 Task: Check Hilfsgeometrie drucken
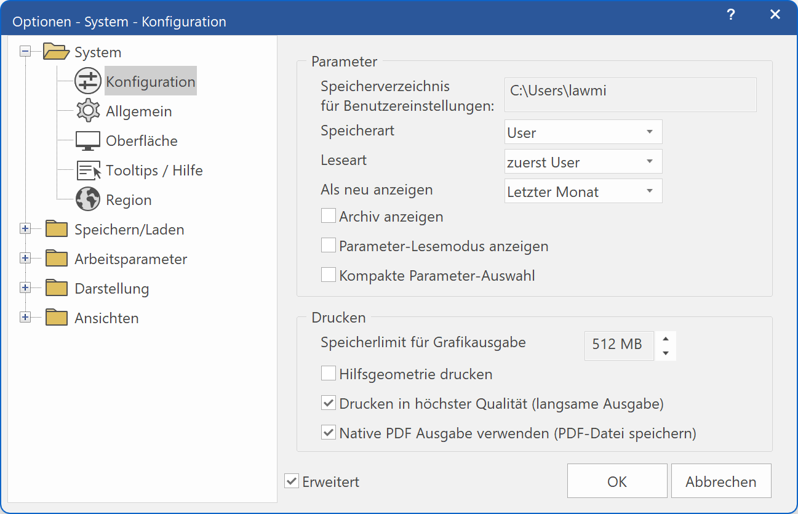(328, 373)
